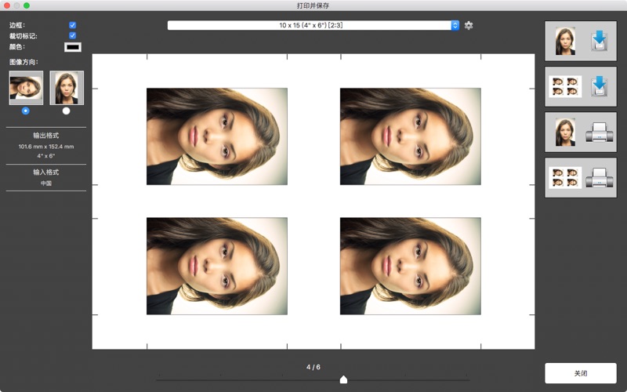Click the top-right photo in the preview
Screen dimensions: 627x392
pyautogui.click(x=410, y=136)
